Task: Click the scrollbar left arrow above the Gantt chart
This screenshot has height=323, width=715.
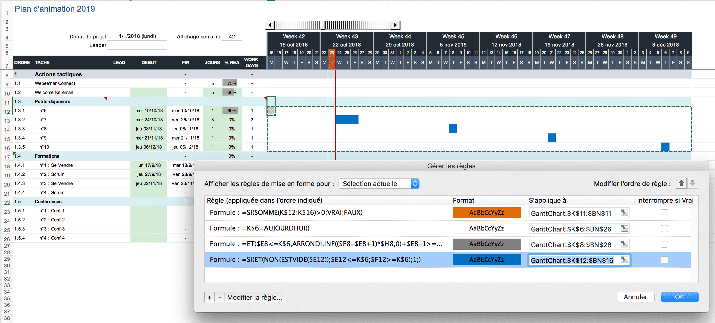Action: [x=270, y=25]
